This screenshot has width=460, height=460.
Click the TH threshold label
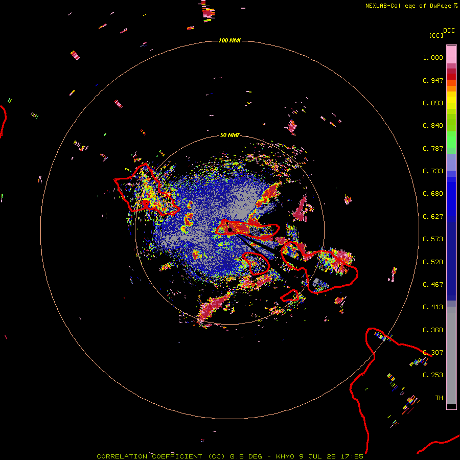439,398
